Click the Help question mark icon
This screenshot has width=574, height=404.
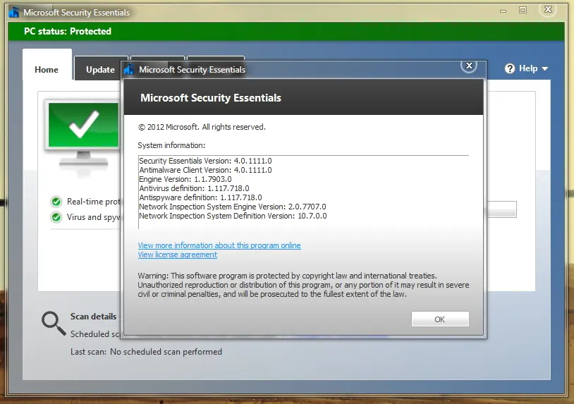click(x=510, y=68)
